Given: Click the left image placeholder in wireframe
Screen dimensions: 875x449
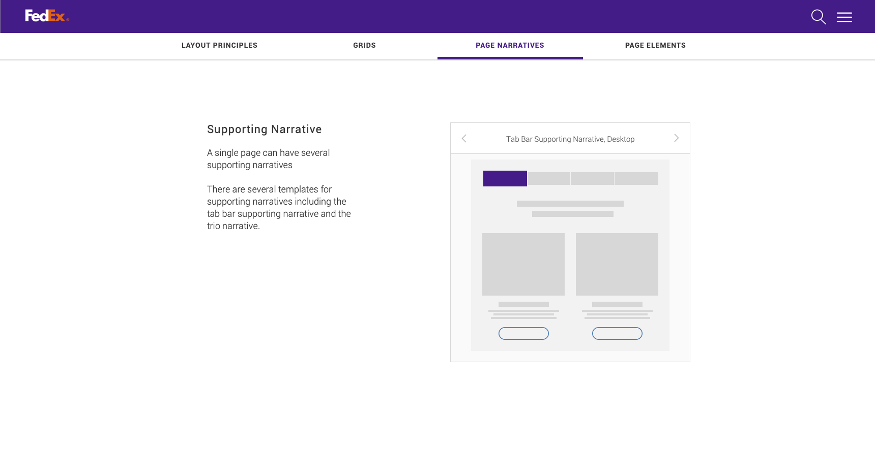Looking at the screenshot, I should coord(523,264).
